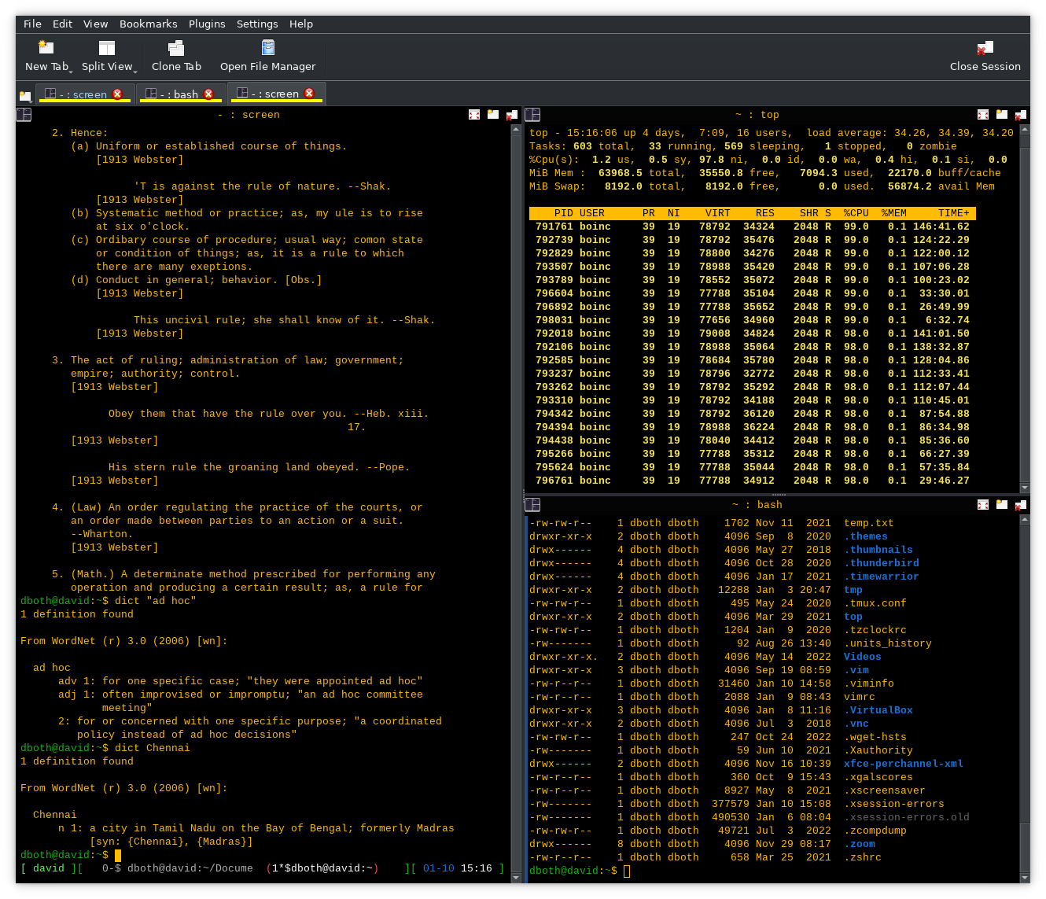Switch to the bash tab
The width and height of the screenshot is (1046, 899).
click(x=181, y=94)
